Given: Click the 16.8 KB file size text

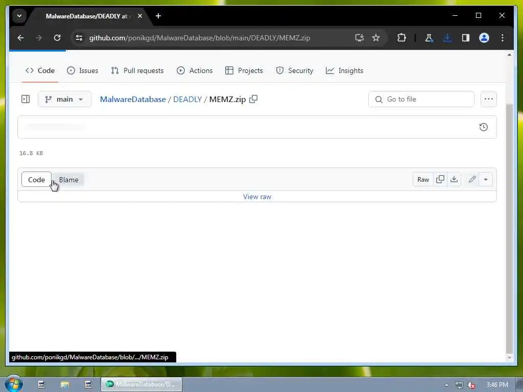Looking at the screenshot, I should click(31, 153).
